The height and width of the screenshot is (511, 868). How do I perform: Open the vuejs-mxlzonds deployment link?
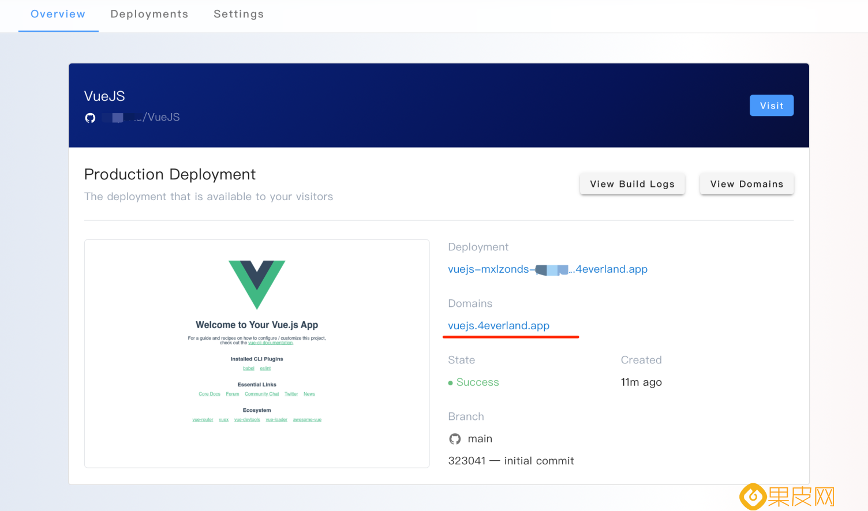click(548, 269)
